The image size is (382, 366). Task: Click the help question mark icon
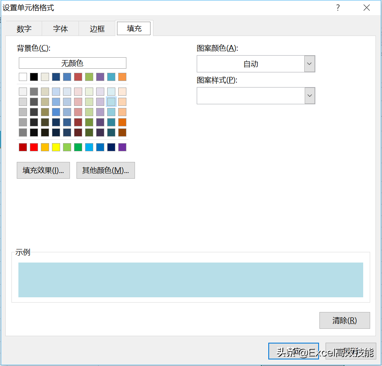(338, 7)
